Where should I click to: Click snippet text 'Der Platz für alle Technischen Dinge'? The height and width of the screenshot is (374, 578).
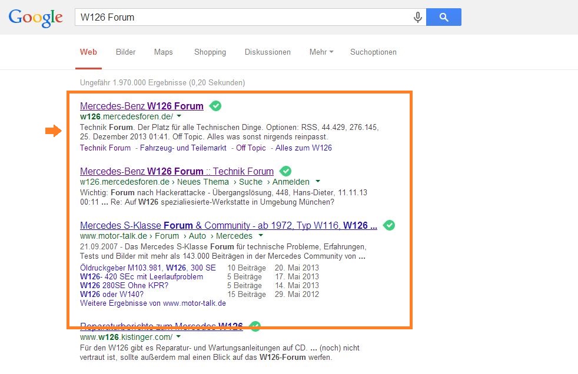[200, 128]
